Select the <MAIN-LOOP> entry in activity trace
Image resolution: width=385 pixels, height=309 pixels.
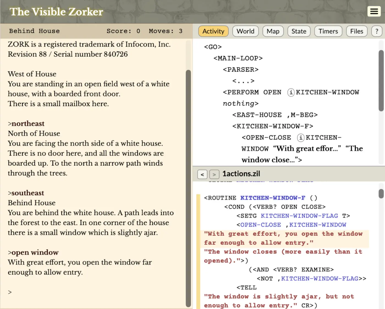pyautogui.click(x=238, y=58)
